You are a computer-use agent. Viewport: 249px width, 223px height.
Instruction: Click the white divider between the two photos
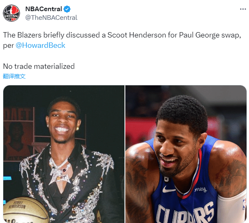(x=125, y=154)
